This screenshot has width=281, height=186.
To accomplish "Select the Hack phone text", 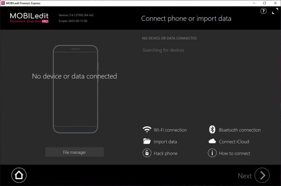I will point(165,153).
